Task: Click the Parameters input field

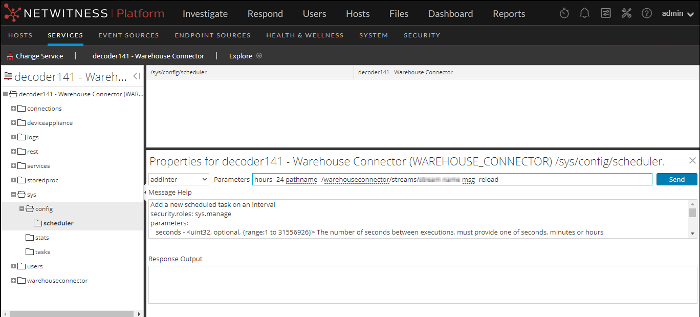Action: 452,179
